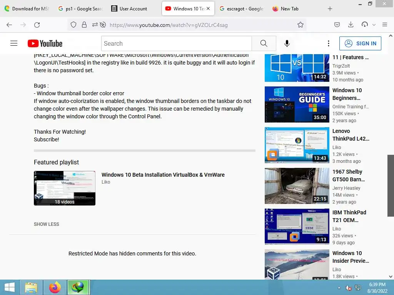Open Liko channel link under featured playlist
This screenshot has width=394, height=295.
[106, 182]
